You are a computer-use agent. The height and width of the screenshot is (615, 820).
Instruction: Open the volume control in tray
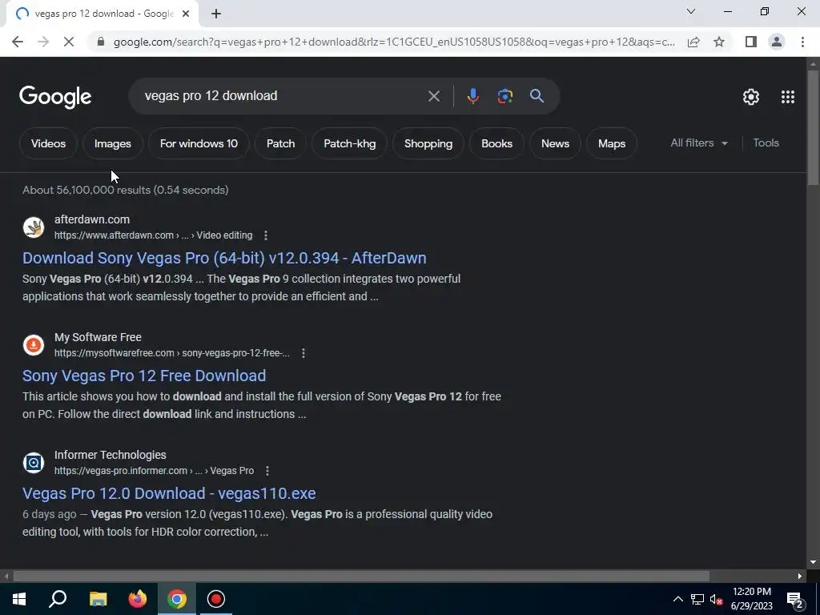(716, 599)
